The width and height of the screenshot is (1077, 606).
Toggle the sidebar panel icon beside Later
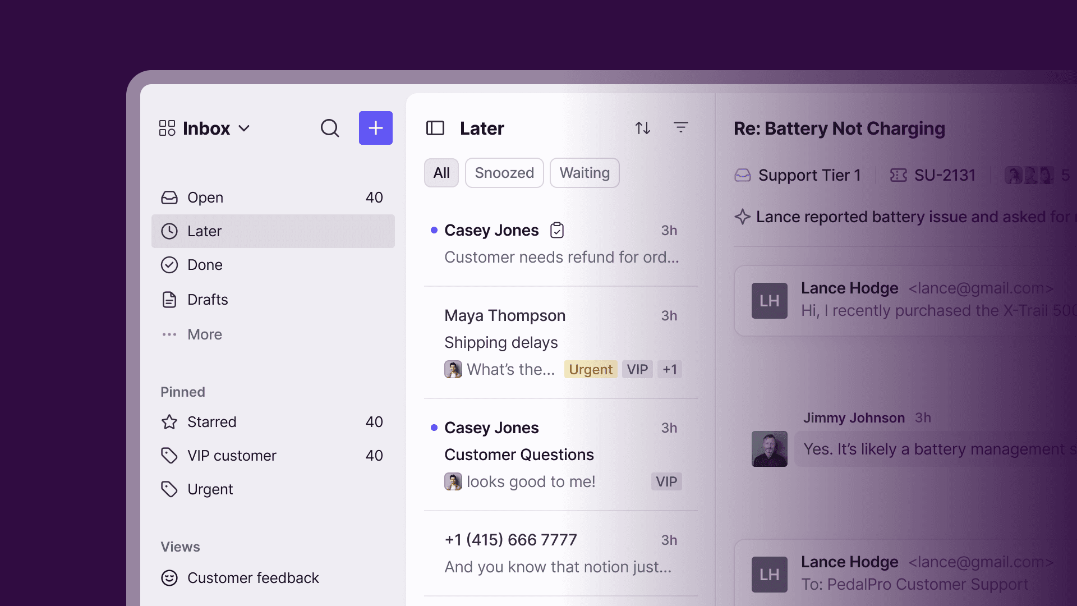click(x=435, y=128)
